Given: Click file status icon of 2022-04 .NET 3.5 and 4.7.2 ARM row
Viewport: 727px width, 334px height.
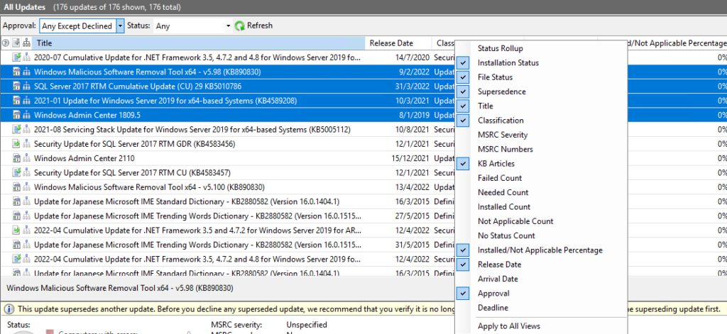Looking at the screenshot, I should tap(17, 230).
